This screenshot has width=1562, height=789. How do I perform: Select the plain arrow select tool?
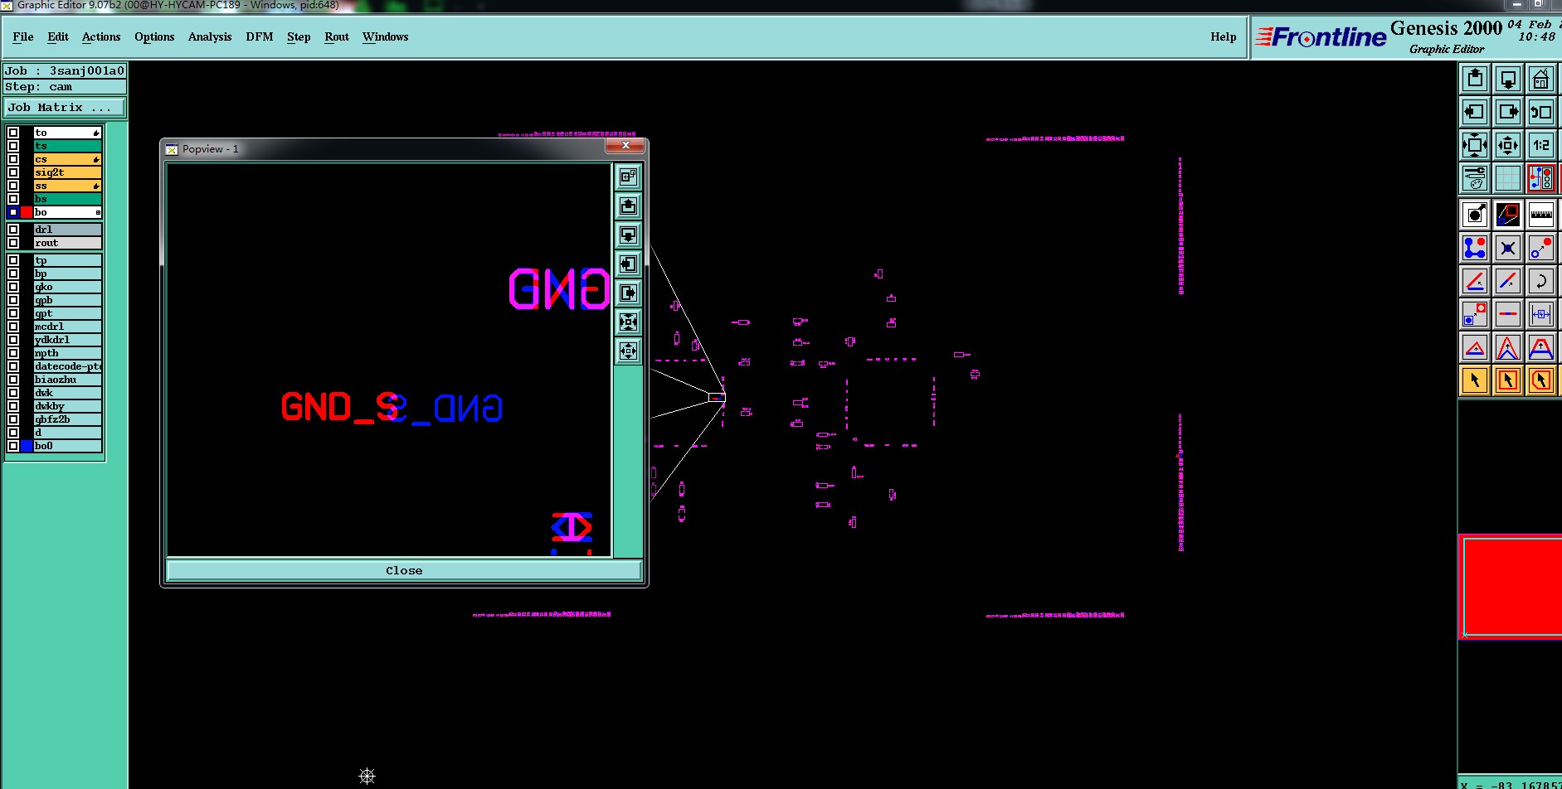pos(1475,380)
